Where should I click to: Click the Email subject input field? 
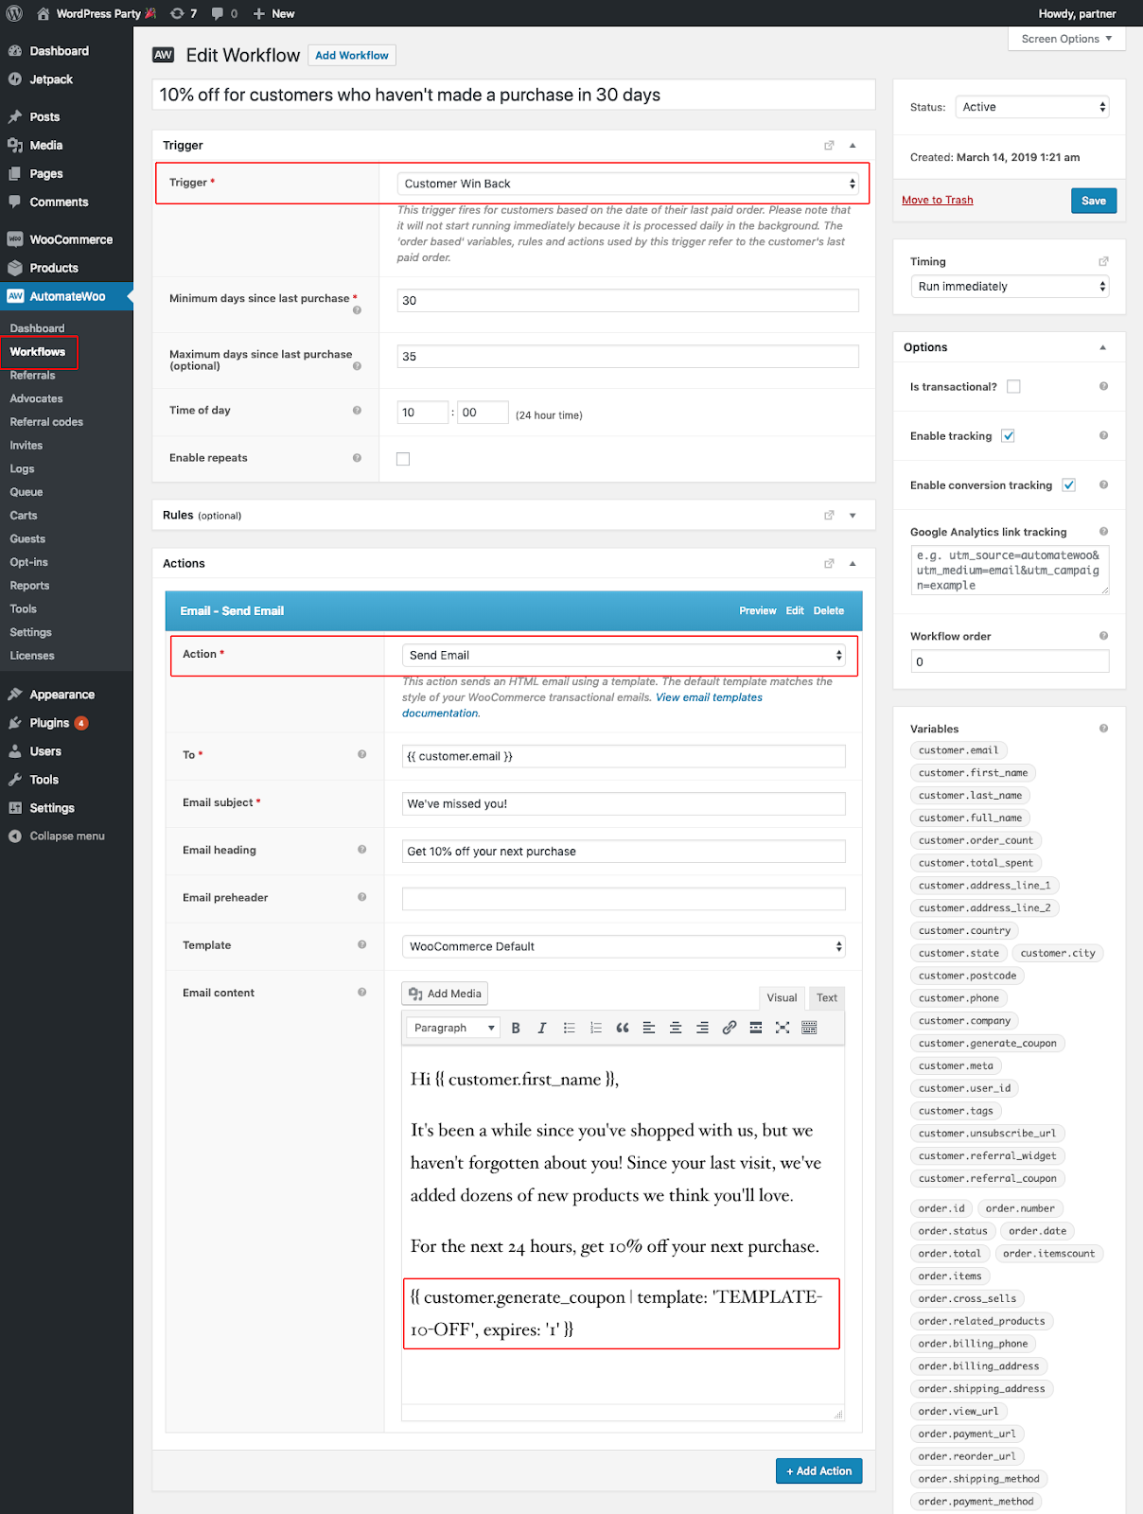pos(624,803)
